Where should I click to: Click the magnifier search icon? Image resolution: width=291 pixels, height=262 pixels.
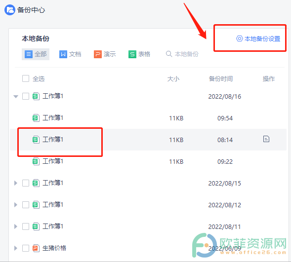pyautogui.click(x=169, y=54)
